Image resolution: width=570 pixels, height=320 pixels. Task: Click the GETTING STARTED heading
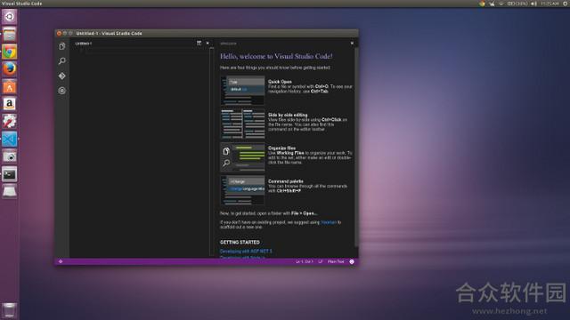click(x=240, y=242)
